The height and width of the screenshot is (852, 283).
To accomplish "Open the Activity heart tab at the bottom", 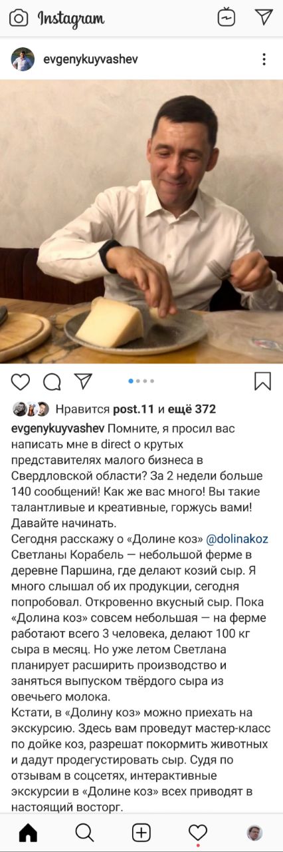I will coord(198,833).
